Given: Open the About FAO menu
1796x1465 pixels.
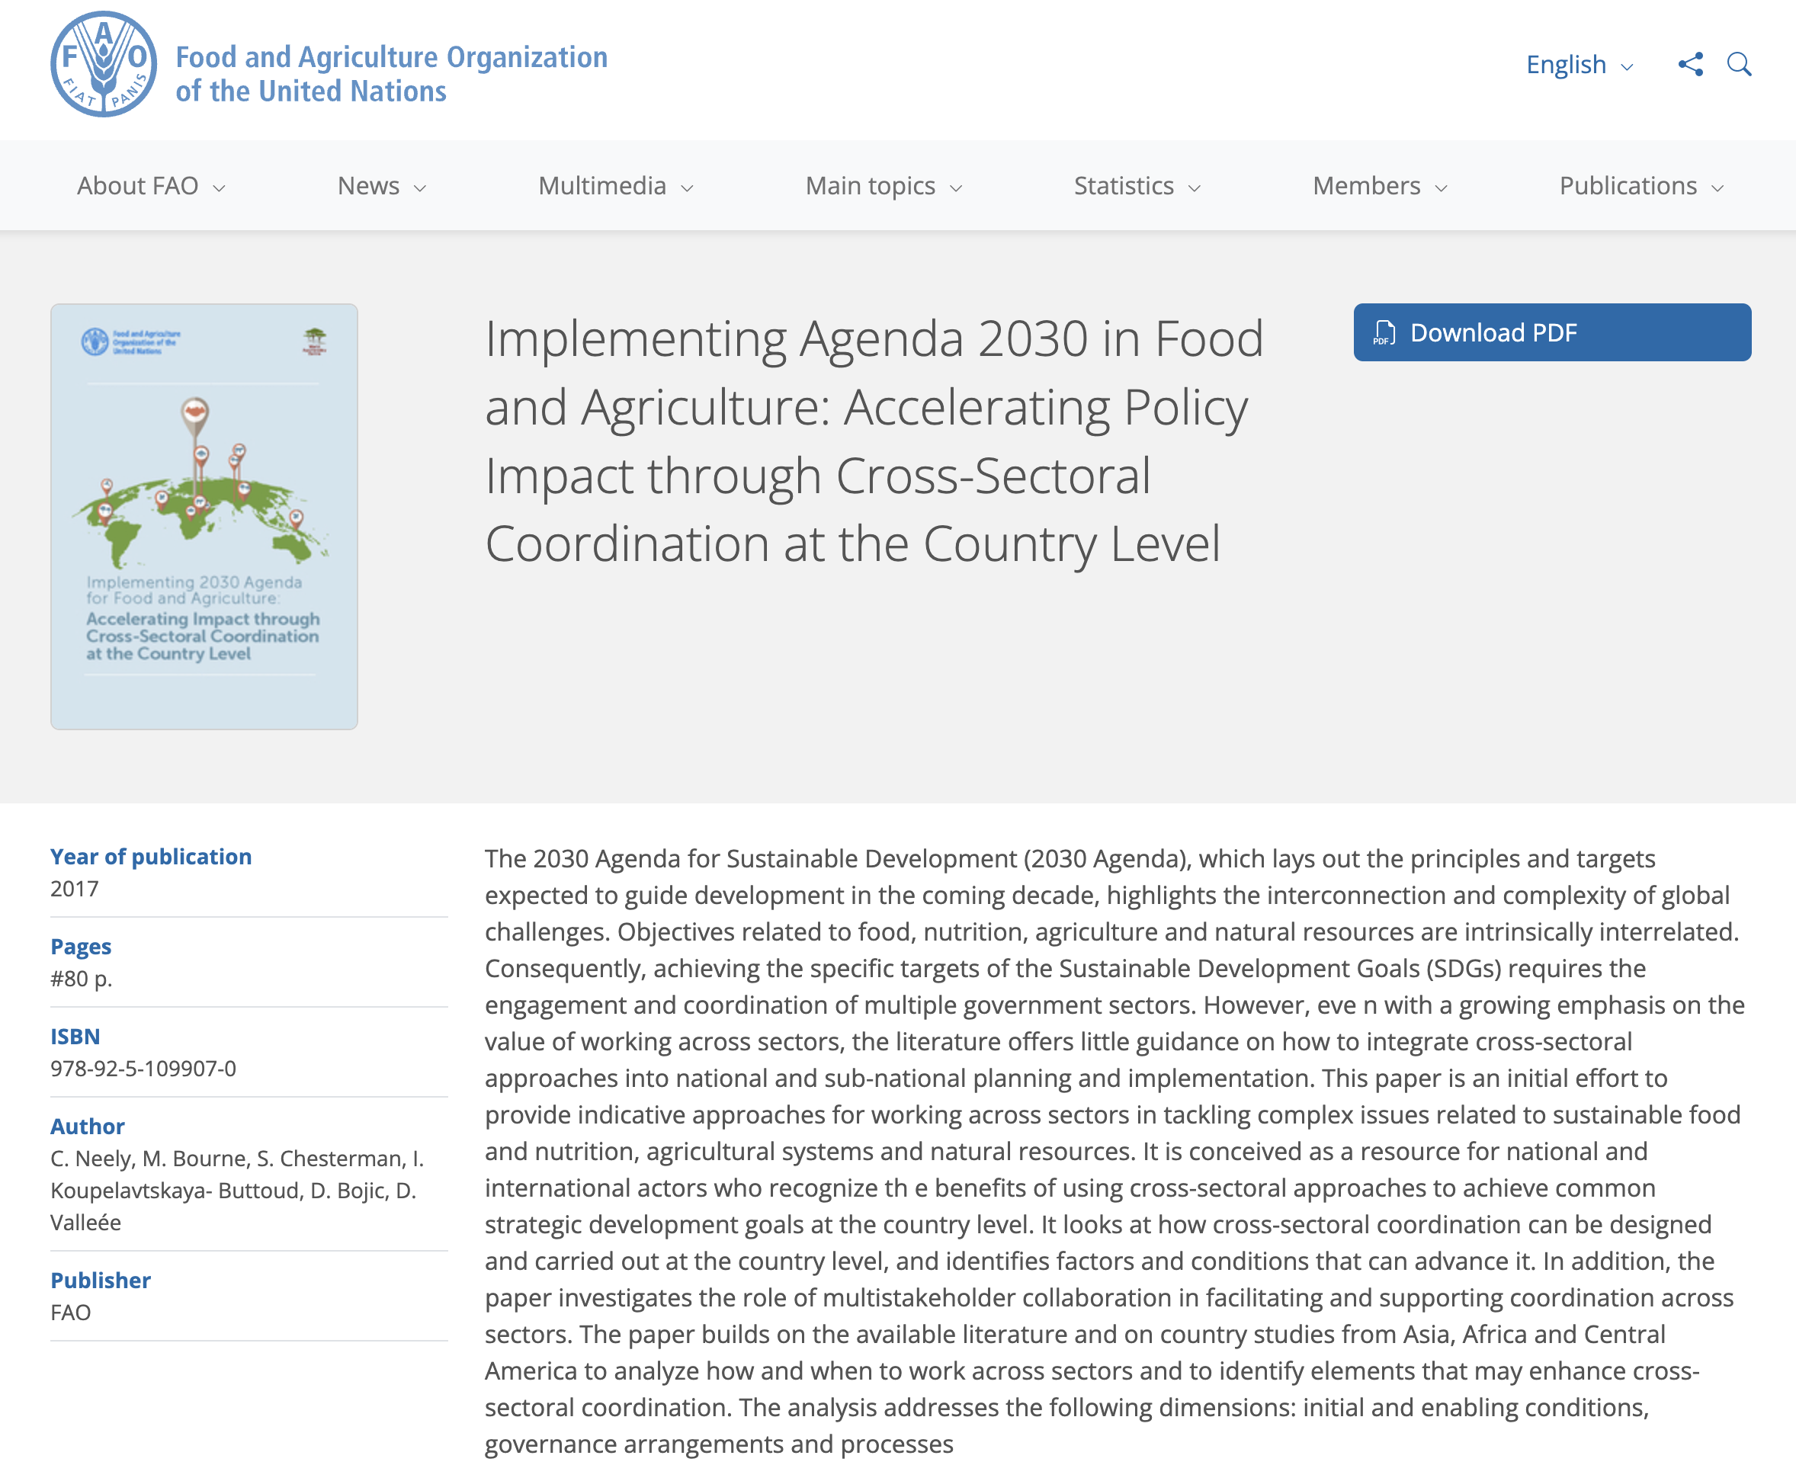Looking at the screenshot, I should (x=151, y=186).
